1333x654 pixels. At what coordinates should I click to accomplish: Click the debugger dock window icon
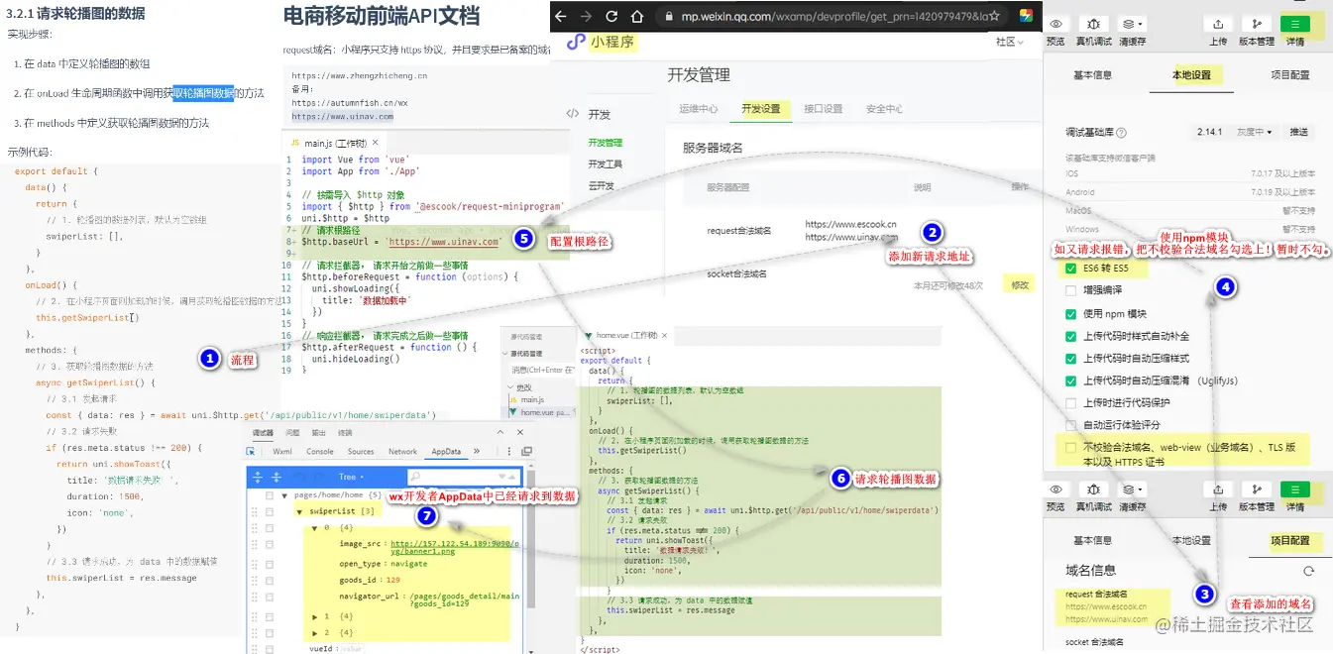point(526,451)
